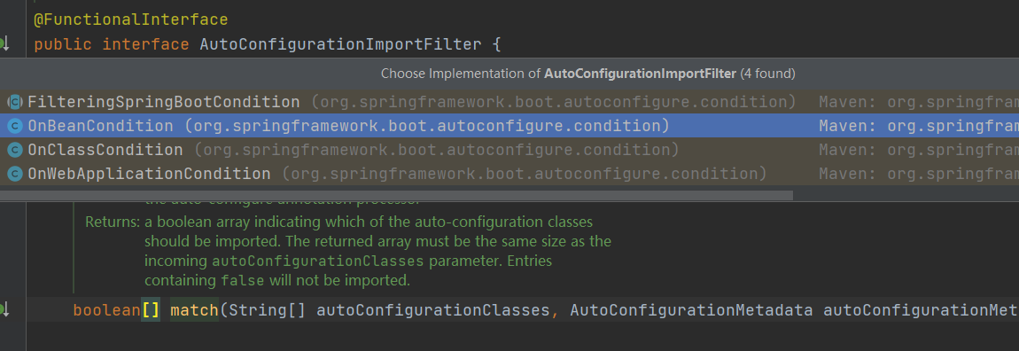Place the caret on the match method name
The image size is (1019, 351).
(x=194, y=310)
